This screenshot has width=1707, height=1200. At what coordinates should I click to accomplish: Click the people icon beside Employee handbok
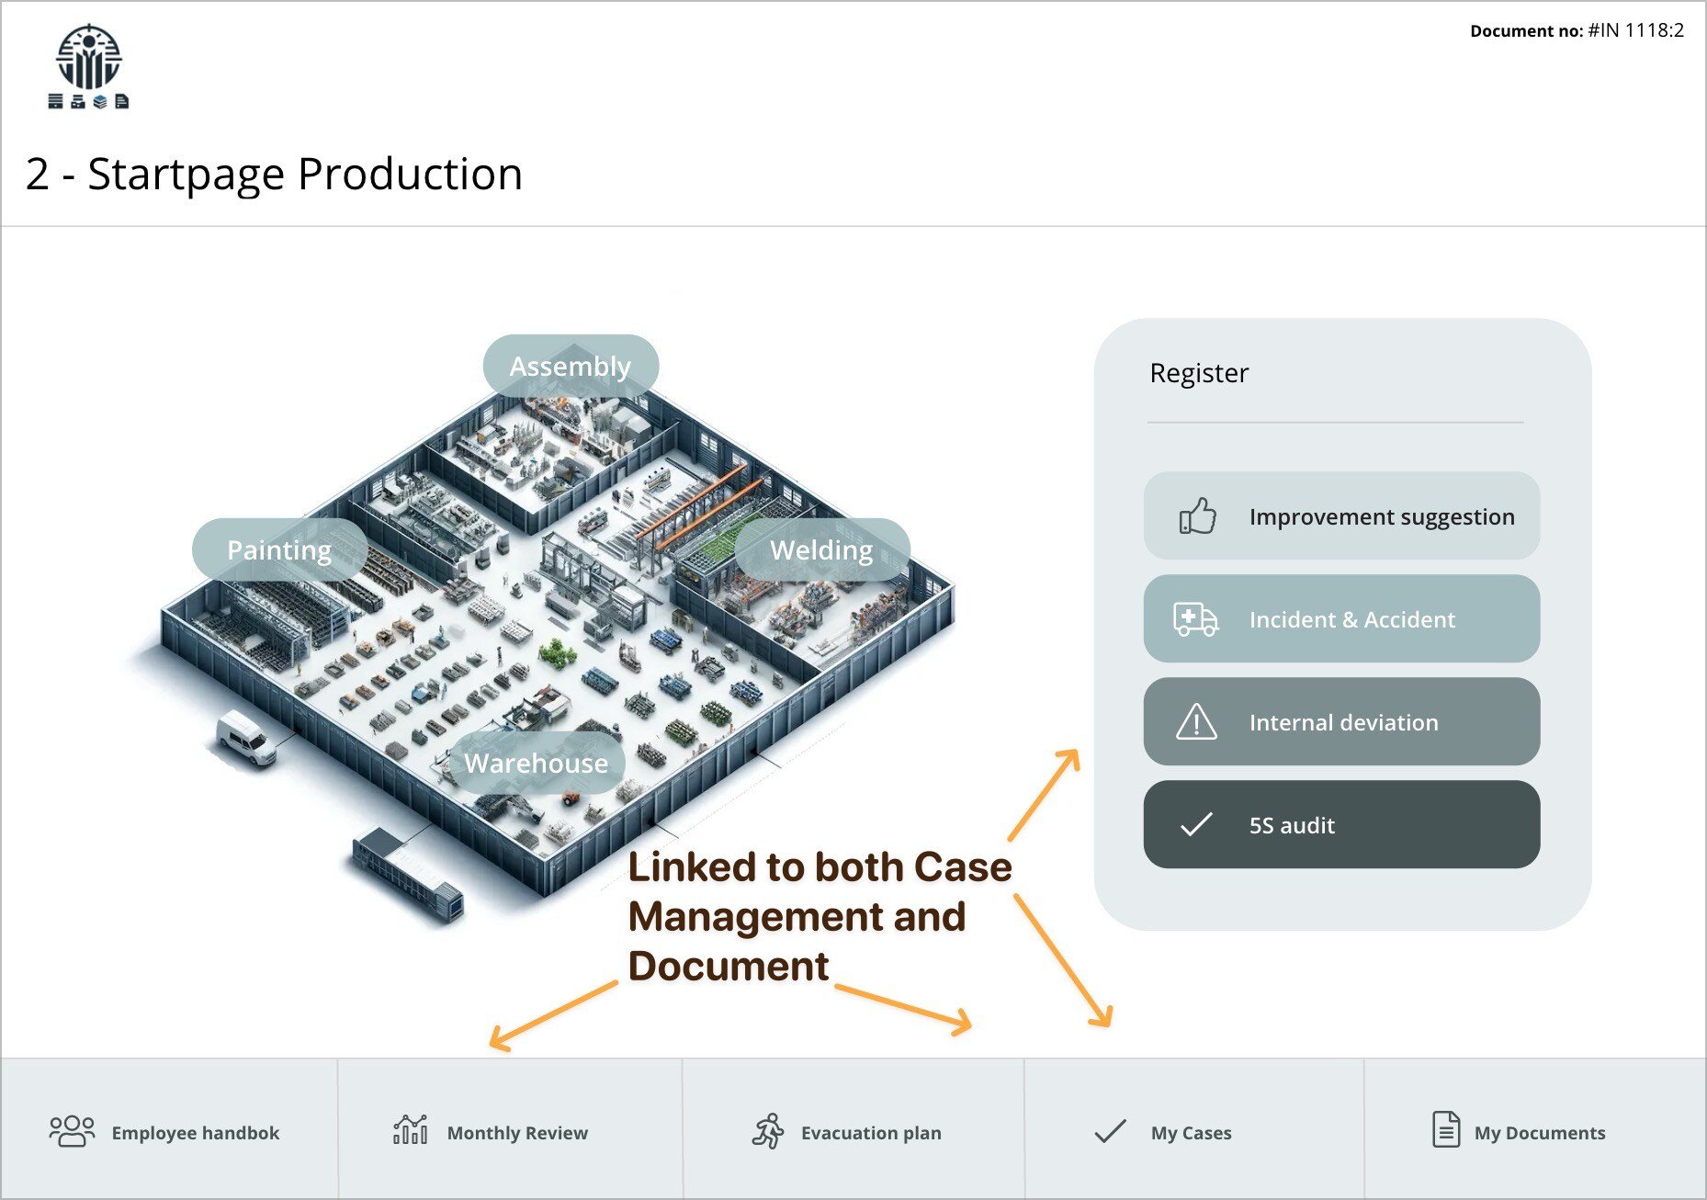(x=72, y=1132)
